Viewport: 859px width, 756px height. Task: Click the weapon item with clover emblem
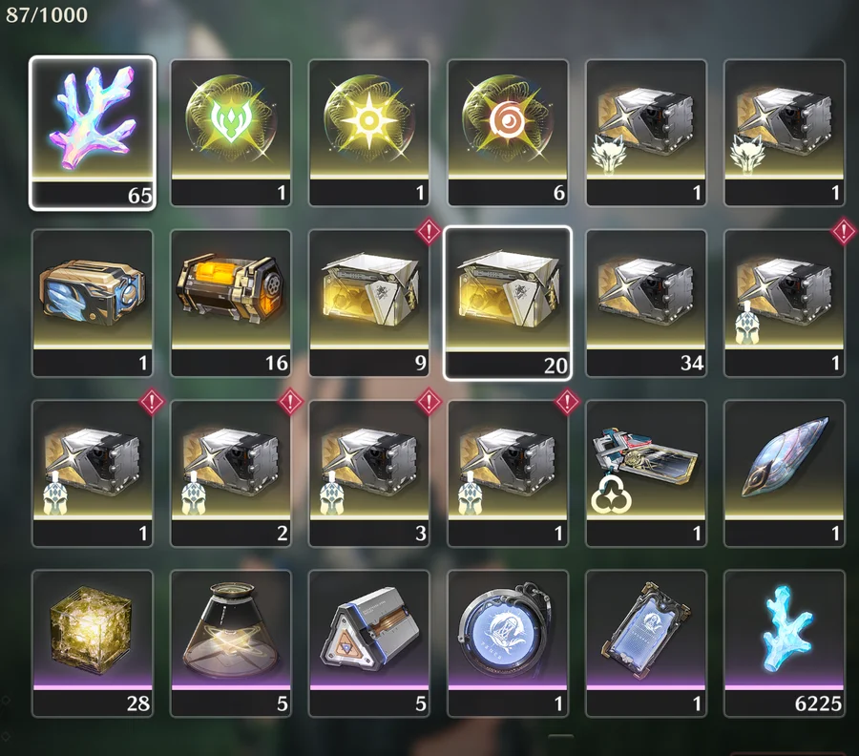pyautogui.click(x=646, y=473)
